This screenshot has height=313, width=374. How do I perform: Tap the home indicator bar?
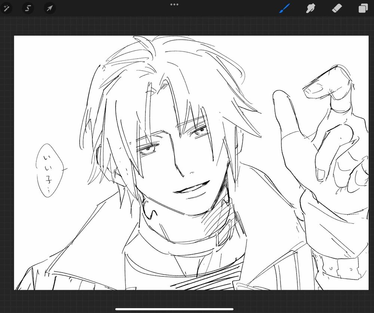174,309
